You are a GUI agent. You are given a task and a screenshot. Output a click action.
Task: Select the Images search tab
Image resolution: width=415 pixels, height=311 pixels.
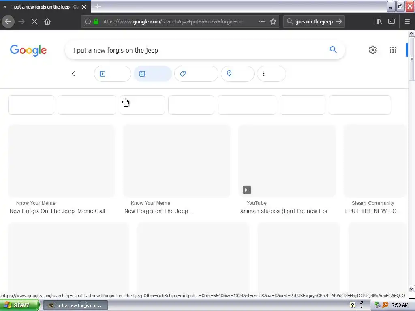[153, 74]
